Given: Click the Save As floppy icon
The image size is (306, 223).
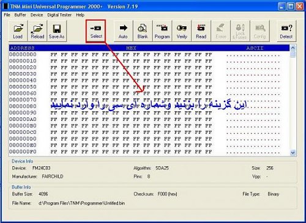Looking at the screenshot, I should point(57,29).
